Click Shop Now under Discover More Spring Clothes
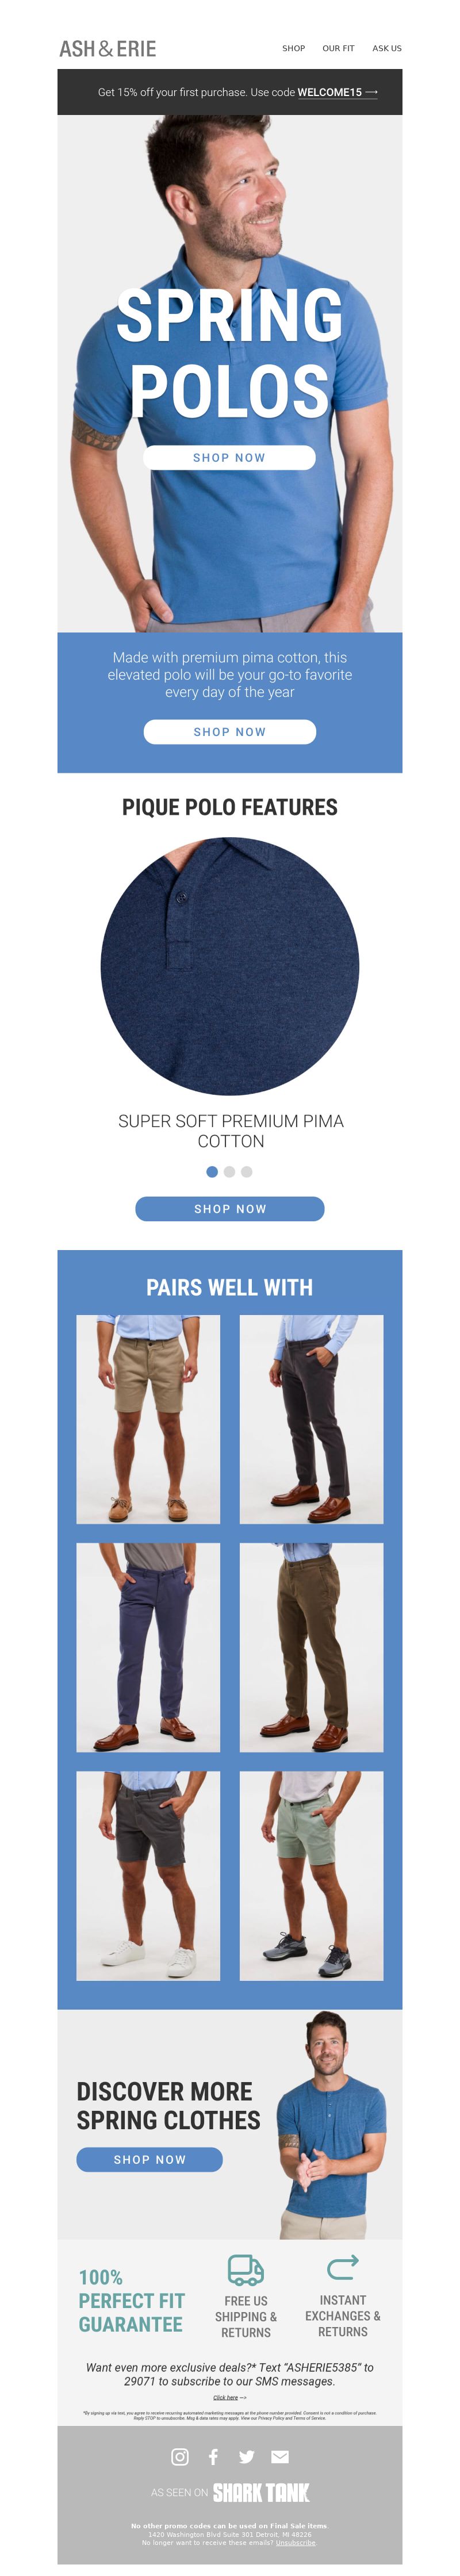Viewport: 460px width, 2576px height. [150, 2159]
